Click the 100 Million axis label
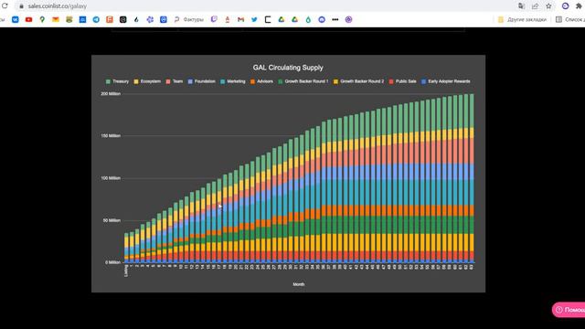The width and height of the screenshot is (585, 329). [111, 178]
